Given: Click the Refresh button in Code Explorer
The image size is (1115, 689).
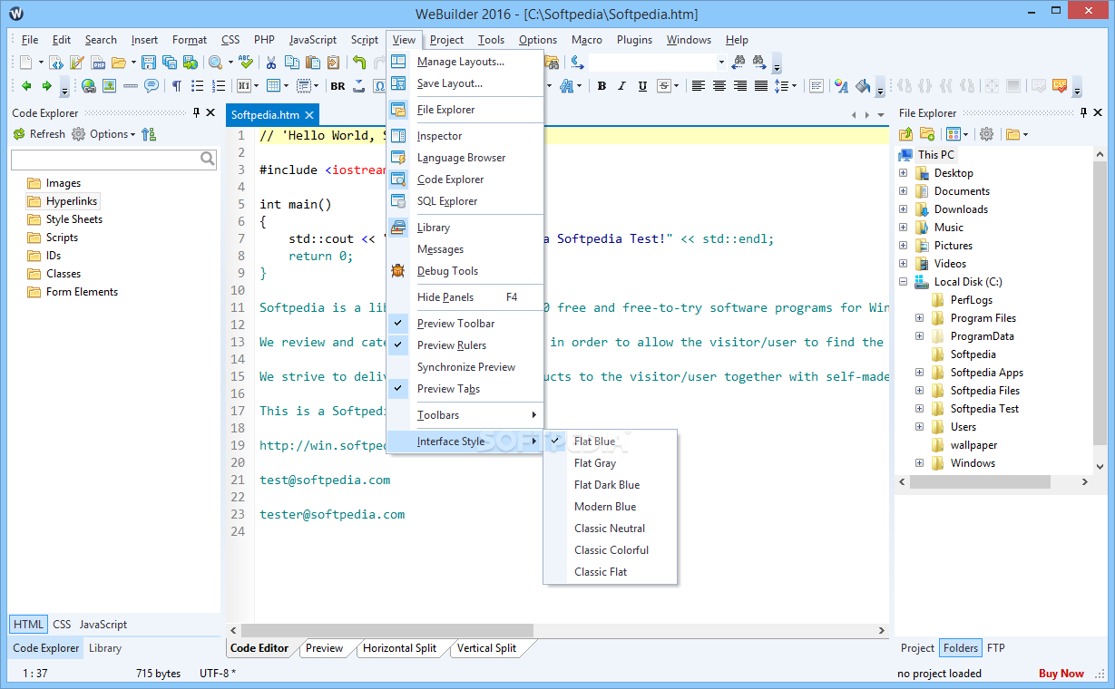Looking at the screenshot, I should click(x=39, y=134).
